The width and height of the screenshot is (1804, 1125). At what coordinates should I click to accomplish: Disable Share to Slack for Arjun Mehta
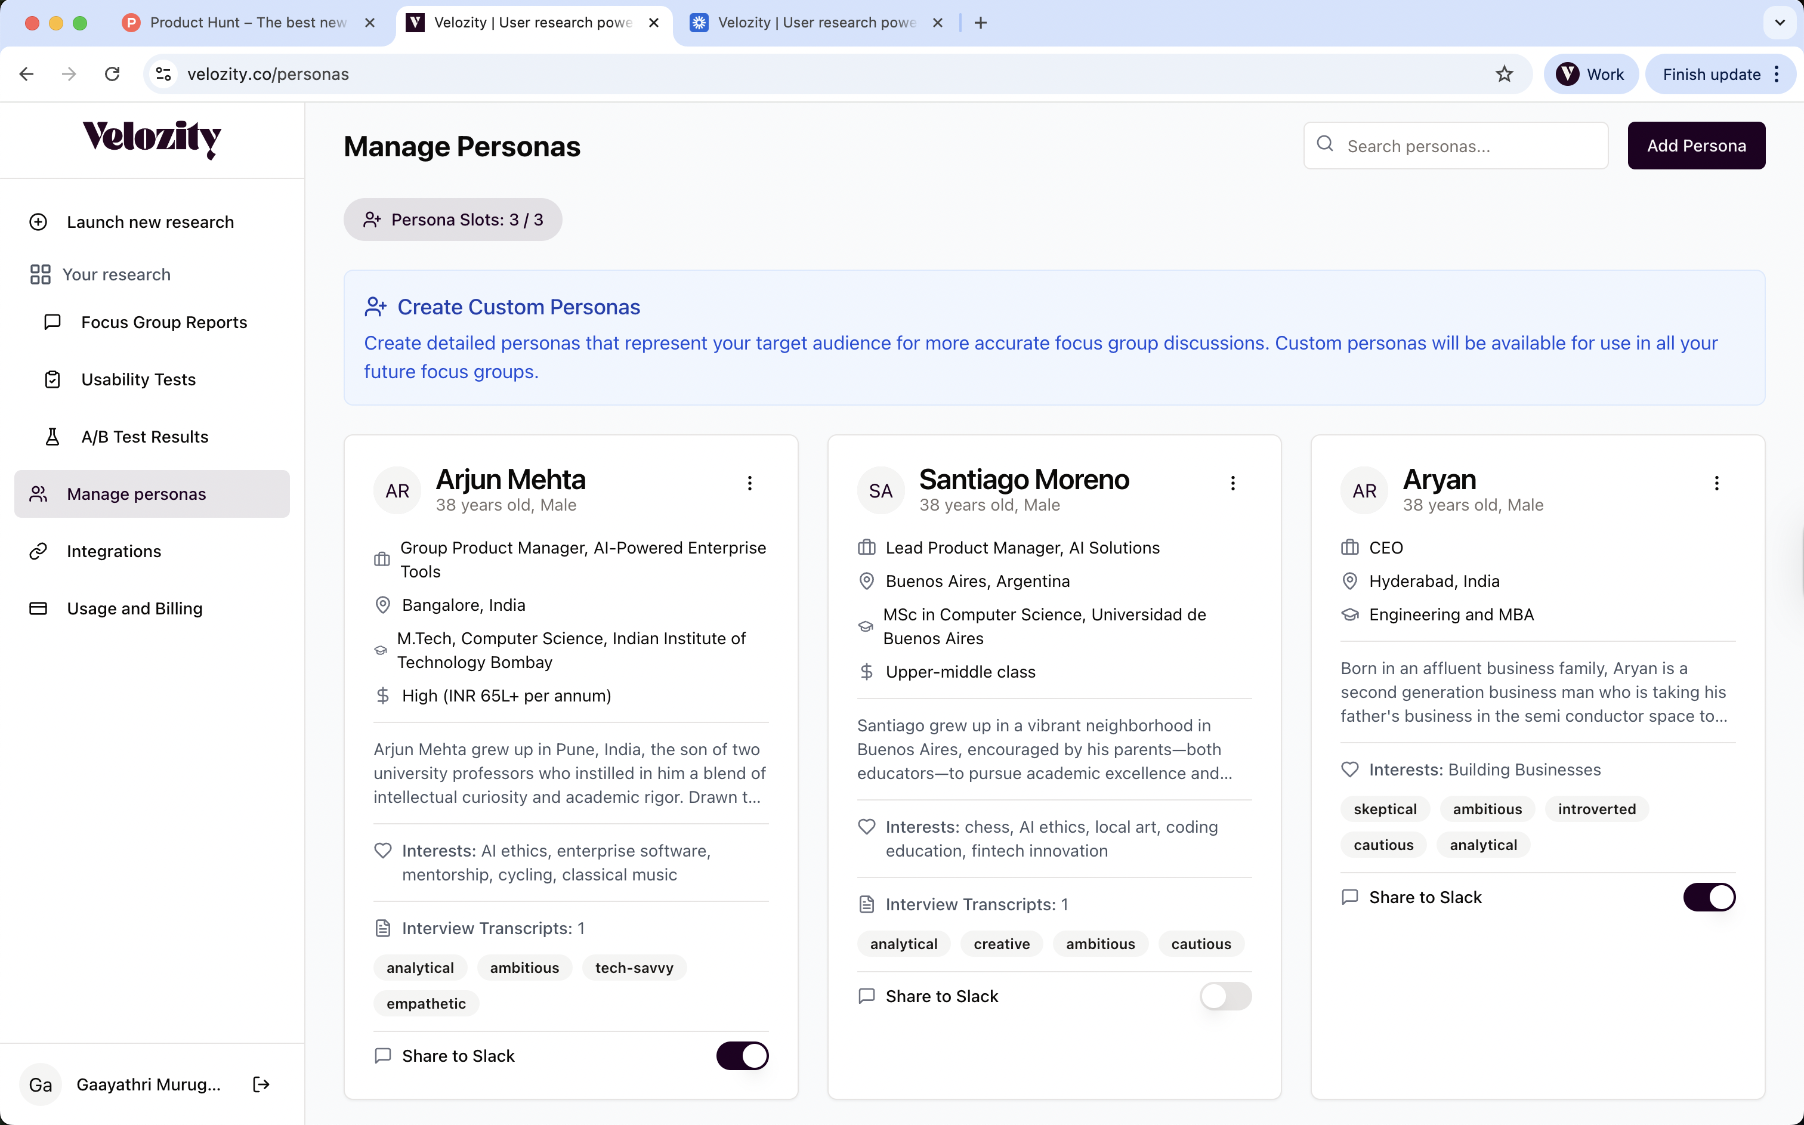pyautogui.click(x=742, y=1055)
